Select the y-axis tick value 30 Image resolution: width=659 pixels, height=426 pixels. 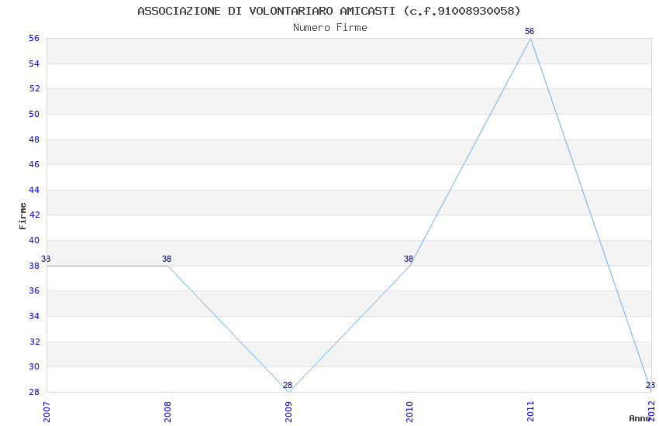coord(34,367)
